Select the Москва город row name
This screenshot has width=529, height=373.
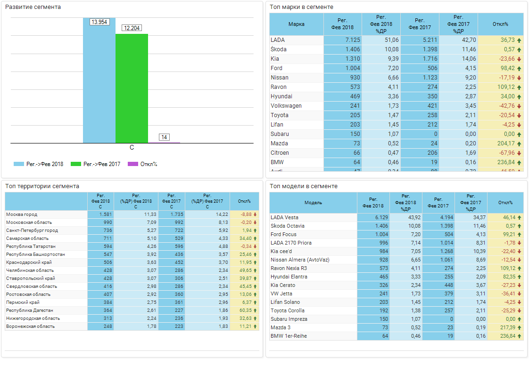click(22, 214)
